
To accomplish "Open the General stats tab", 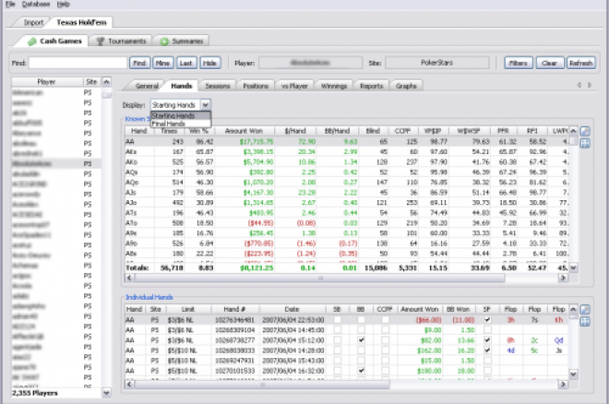I will (147, 86).
